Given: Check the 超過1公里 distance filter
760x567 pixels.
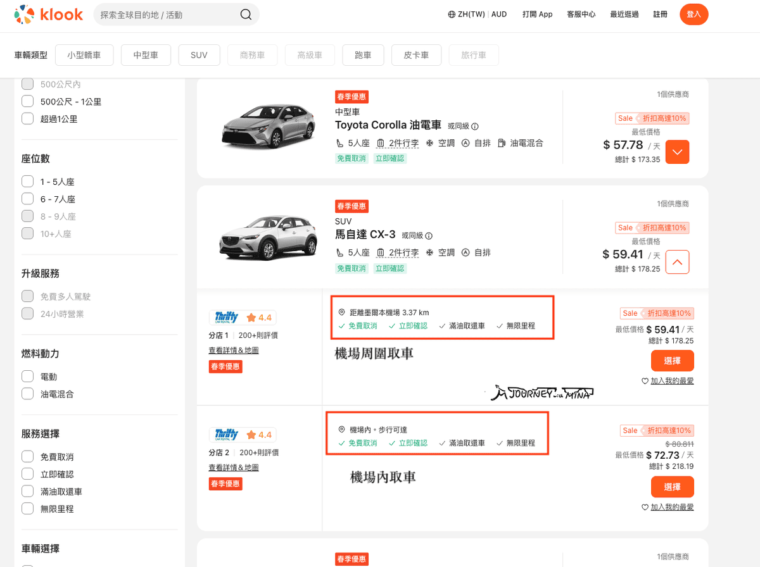Looking at the screenshot, I should click(x=27, y=118).
